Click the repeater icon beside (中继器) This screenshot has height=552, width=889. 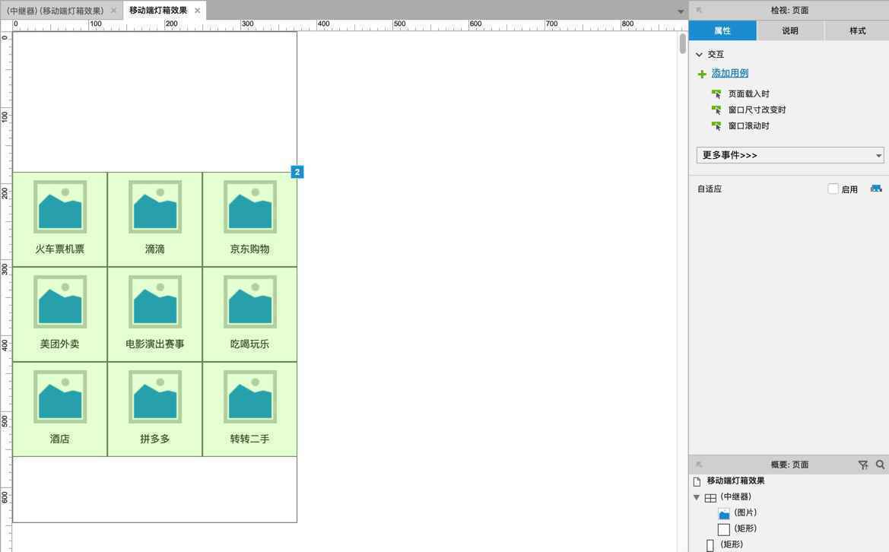710,497
